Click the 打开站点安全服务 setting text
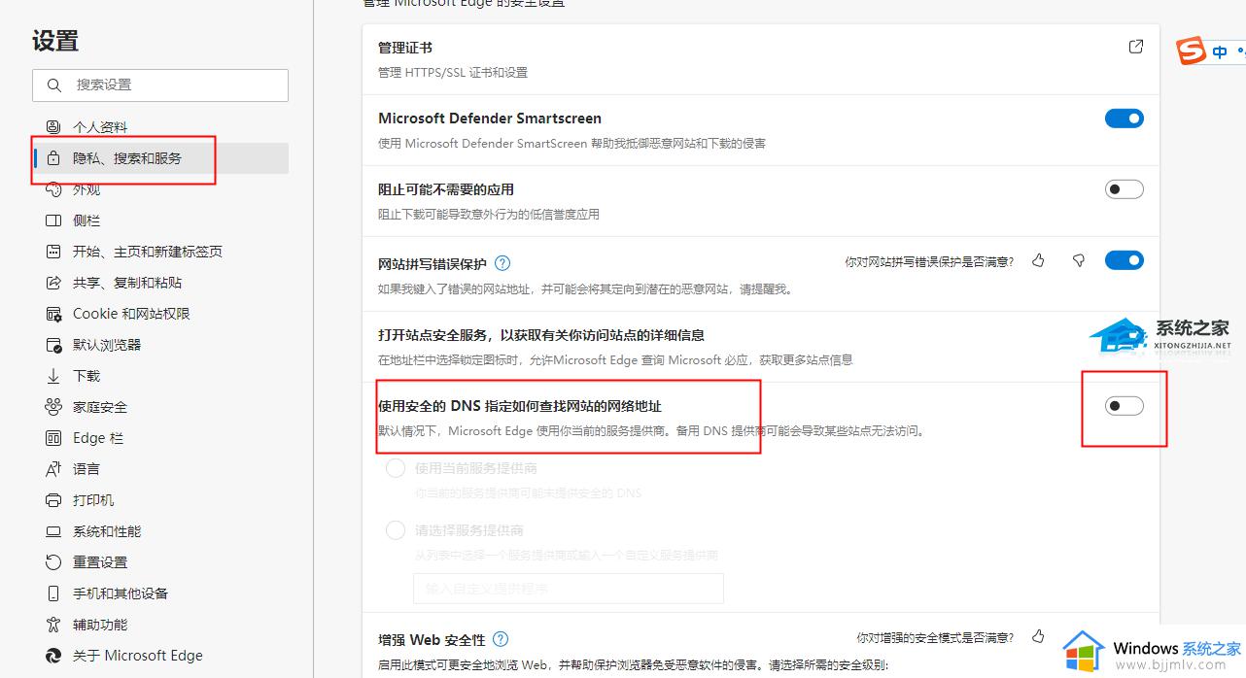Image resolution: width=1246 pixels, height=678 pixels. coord(541,335)
